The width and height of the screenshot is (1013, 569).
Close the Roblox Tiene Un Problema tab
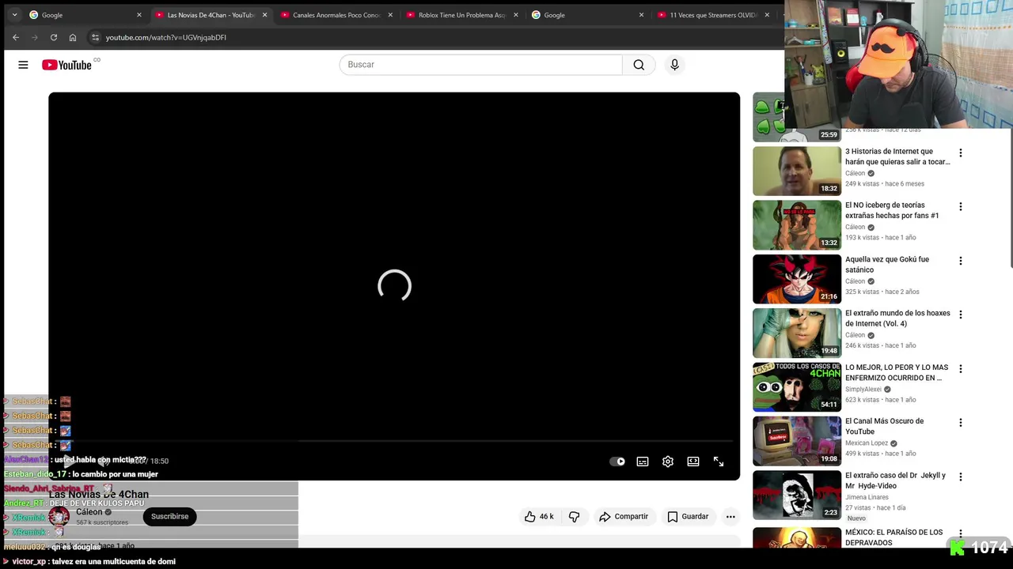point(516,15)
